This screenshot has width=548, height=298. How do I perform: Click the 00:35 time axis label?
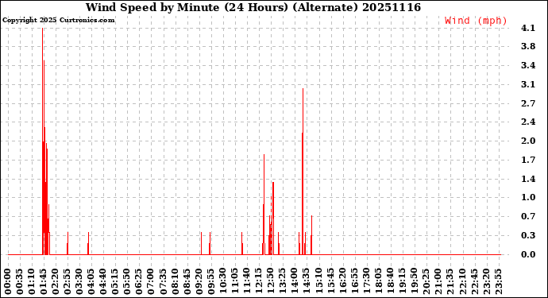(x=20, y=282)
